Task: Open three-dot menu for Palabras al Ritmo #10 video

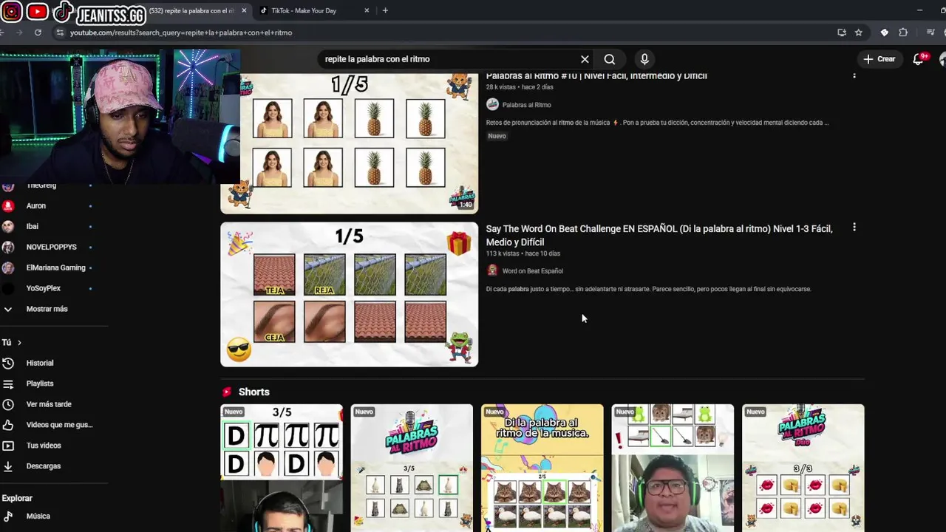Action: (854, 75)
